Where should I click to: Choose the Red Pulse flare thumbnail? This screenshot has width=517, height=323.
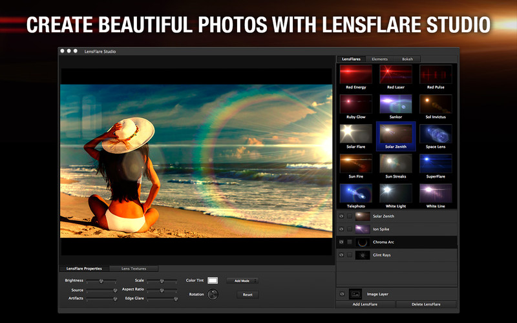click(436, 74)
